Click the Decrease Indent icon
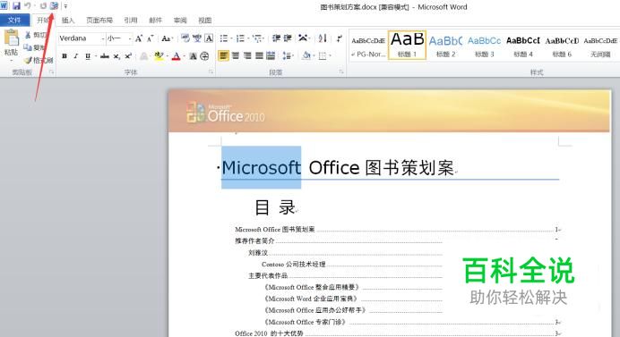 coord(276,38)
